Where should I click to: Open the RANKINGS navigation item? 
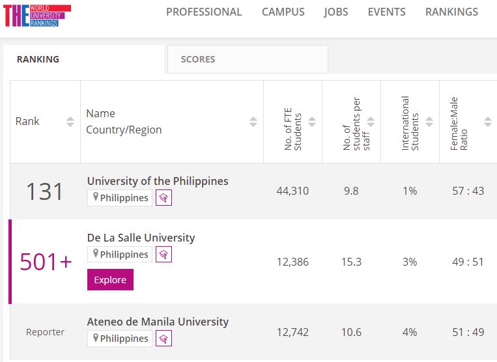pos(451,12)
